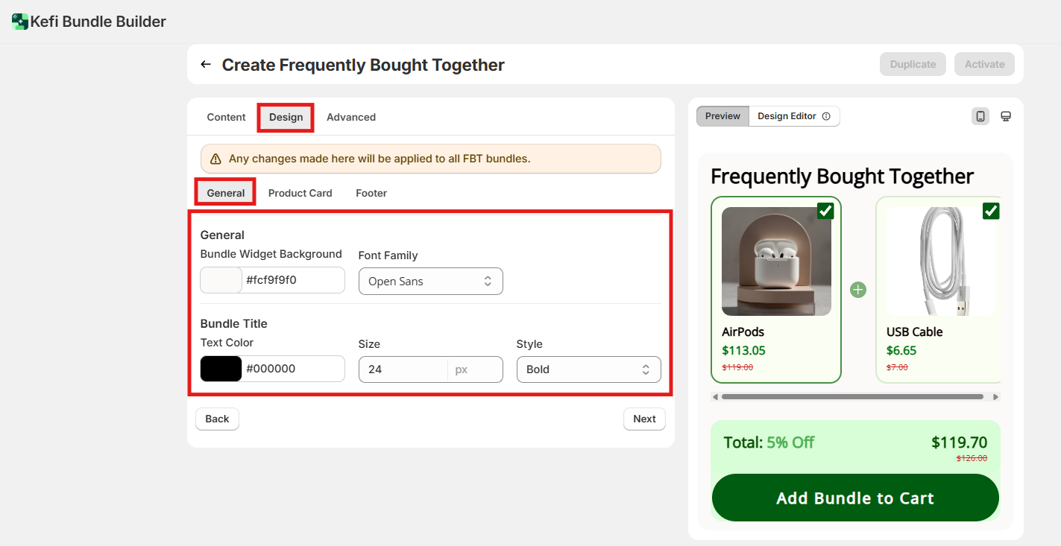Screen dimensions: 1061x546
Task: Click the Bundle Title Size input field
Action: coord(403,369)
